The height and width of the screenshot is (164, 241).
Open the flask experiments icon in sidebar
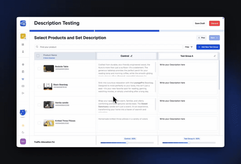tap(23, 52)
